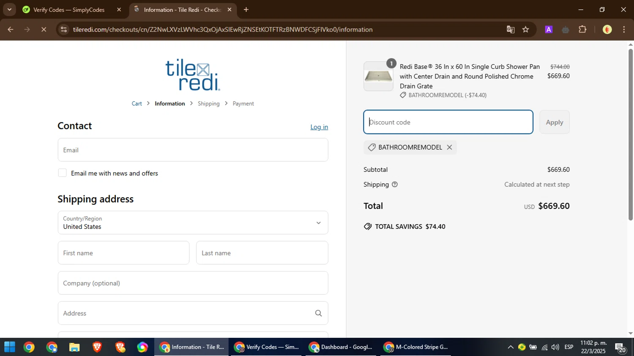Go back to previous page
Image resolution: width=634 pixels, height=356 pixels.
[11, 30]
